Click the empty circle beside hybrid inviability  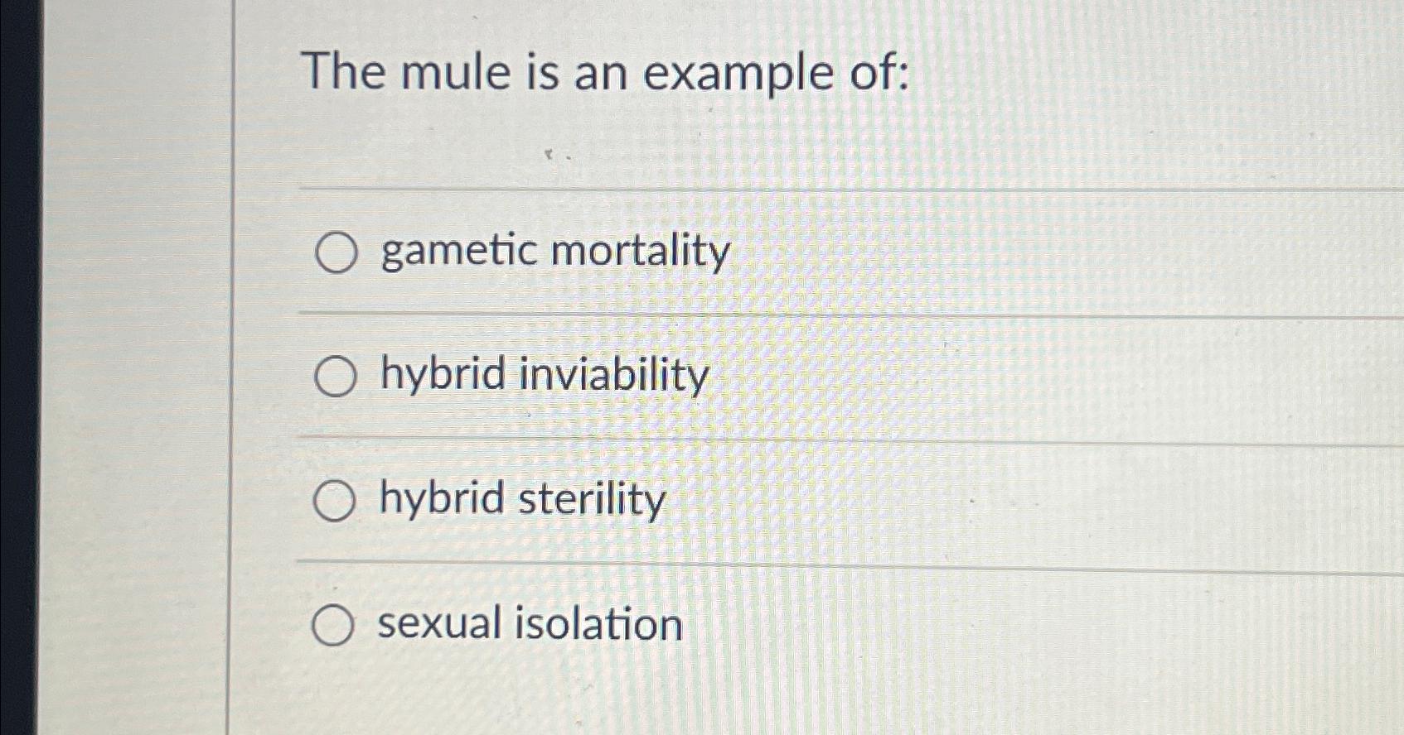click(x=336, y=377)
